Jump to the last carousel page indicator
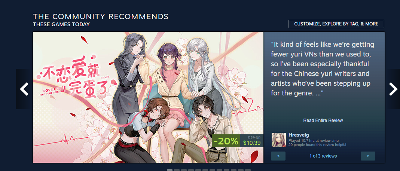The width and height of the screenshot is (400, 171). tap(248, 170)
